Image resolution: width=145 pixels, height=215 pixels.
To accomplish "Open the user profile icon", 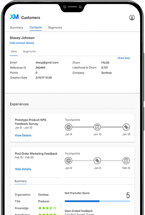I will [x=132, y=17].
